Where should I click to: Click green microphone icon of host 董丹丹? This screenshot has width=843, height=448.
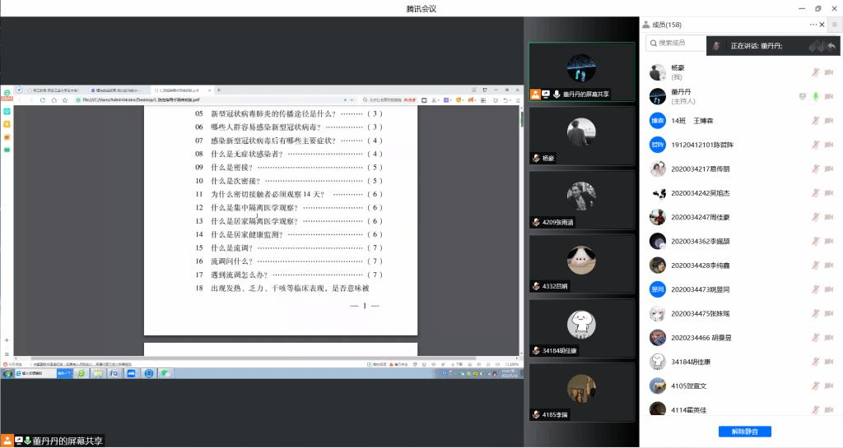pos(815,96)
